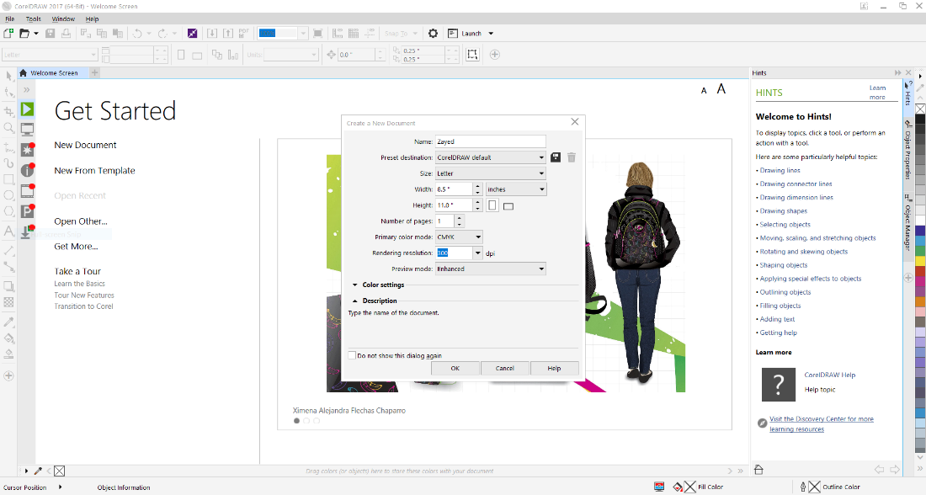The height and width of the screenshot is (495, 926).
Task: Select the Portrait orientation icon in dialog
Action: [492, 205]
